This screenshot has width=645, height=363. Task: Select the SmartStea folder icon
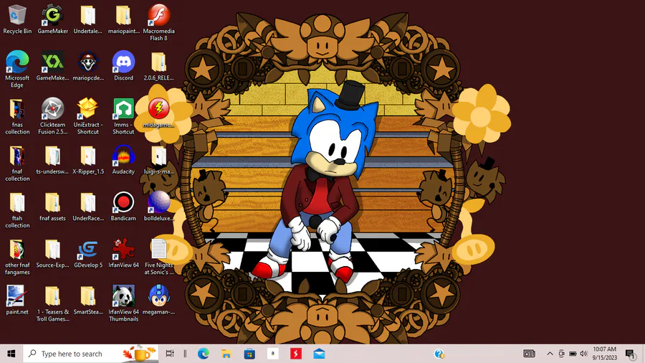tap(88, 301)
